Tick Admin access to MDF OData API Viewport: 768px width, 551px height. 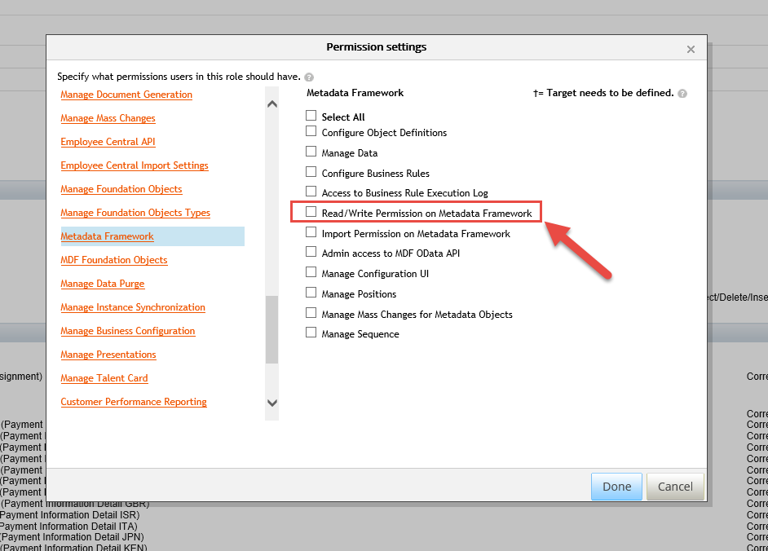pos(311,251)
